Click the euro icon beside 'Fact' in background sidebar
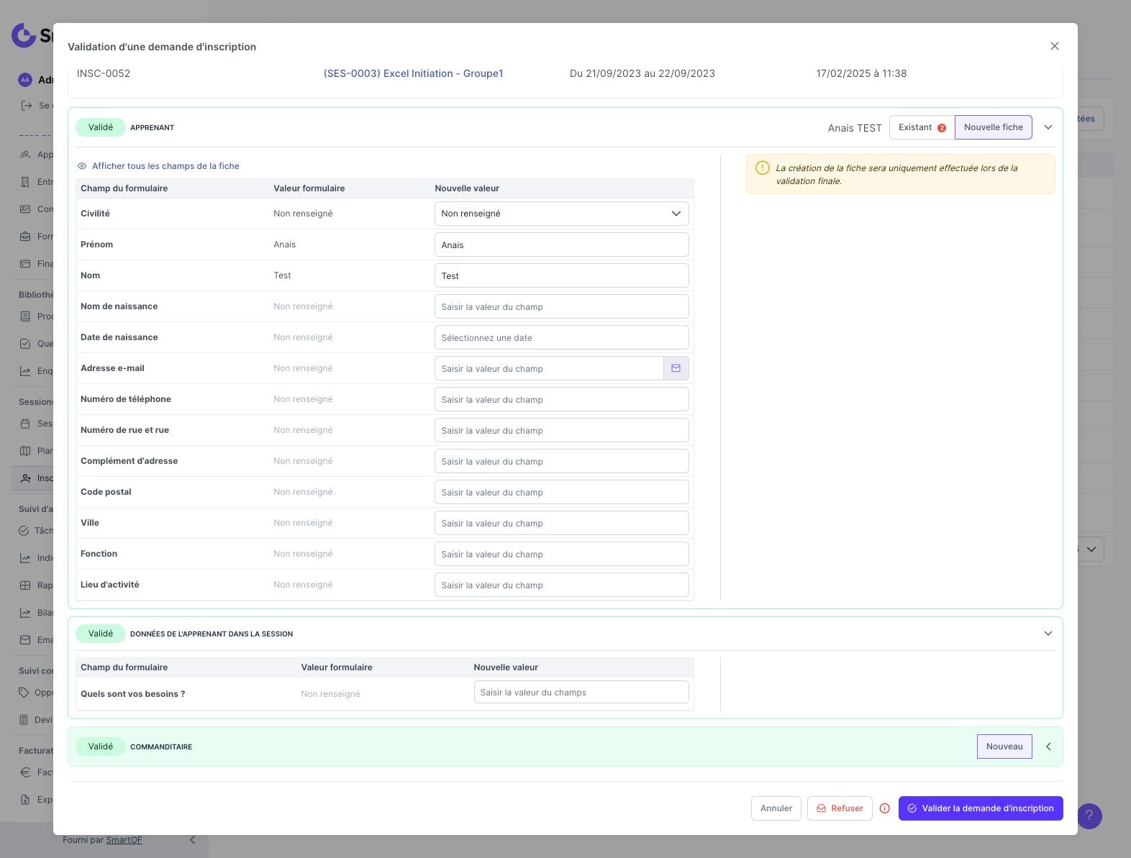This screenshot has height=858, width=1131. click(25, 772)
